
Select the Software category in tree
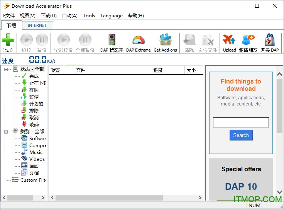tap(38, 138)
